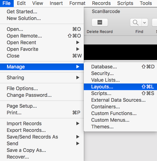
Task: Open Security... from Manage submenu
Action: (120, 73)
